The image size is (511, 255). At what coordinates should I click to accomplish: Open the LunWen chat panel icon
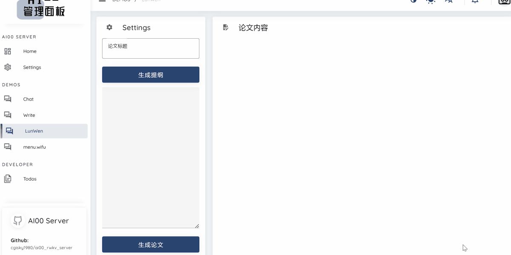click(9, 131)
